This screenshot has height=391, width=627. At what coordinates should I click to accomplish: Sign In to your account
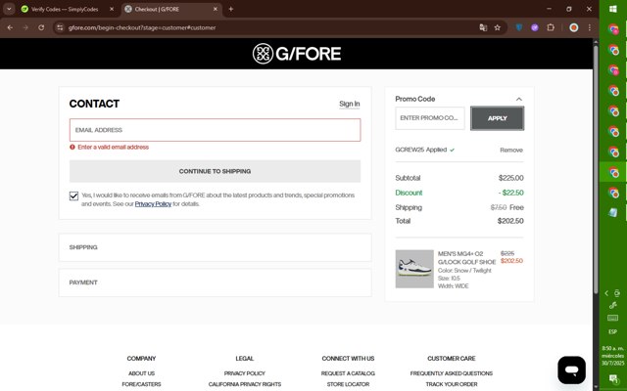click(350, 104)
